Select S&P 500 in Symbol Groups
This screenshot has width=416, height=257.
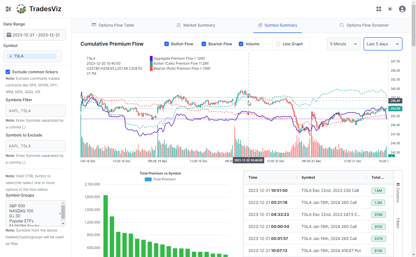[17, 206]
